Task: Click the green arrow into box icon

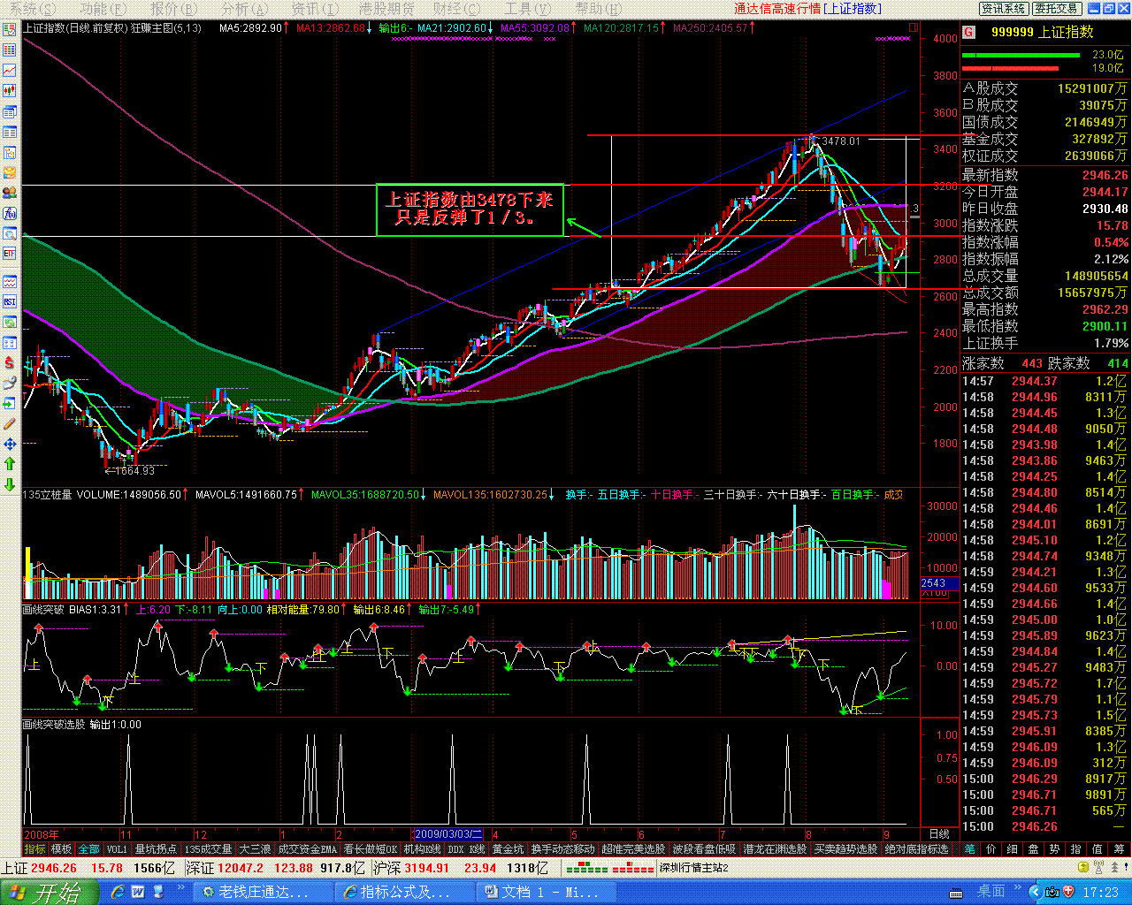Action: (x=10, y=404)
